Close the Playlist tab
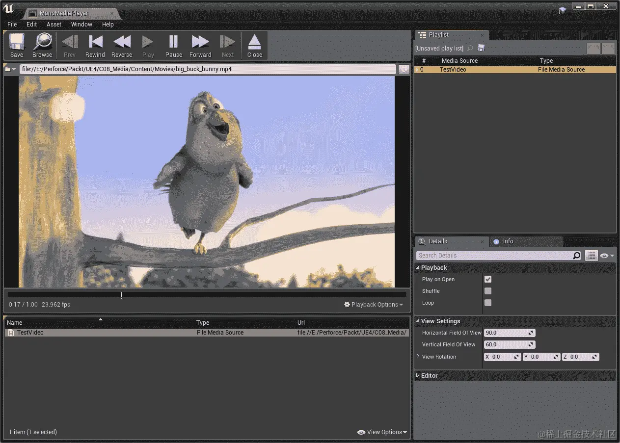This screenshot has height=443, width=620. [482, 35]
